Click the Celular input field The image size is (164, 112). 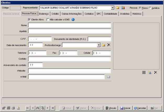point(102,53)
